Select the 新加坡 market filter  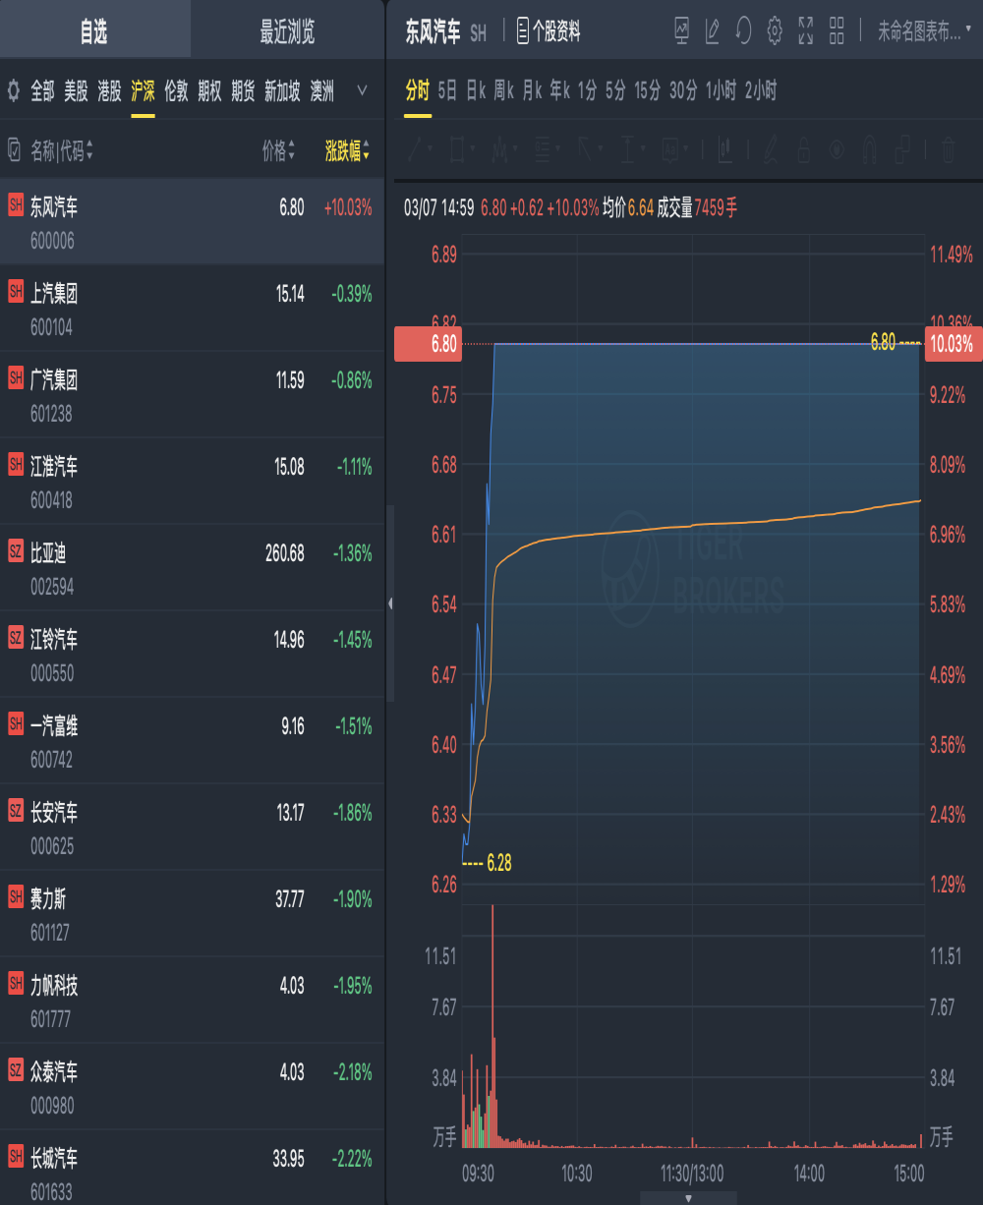coord(282,91)
